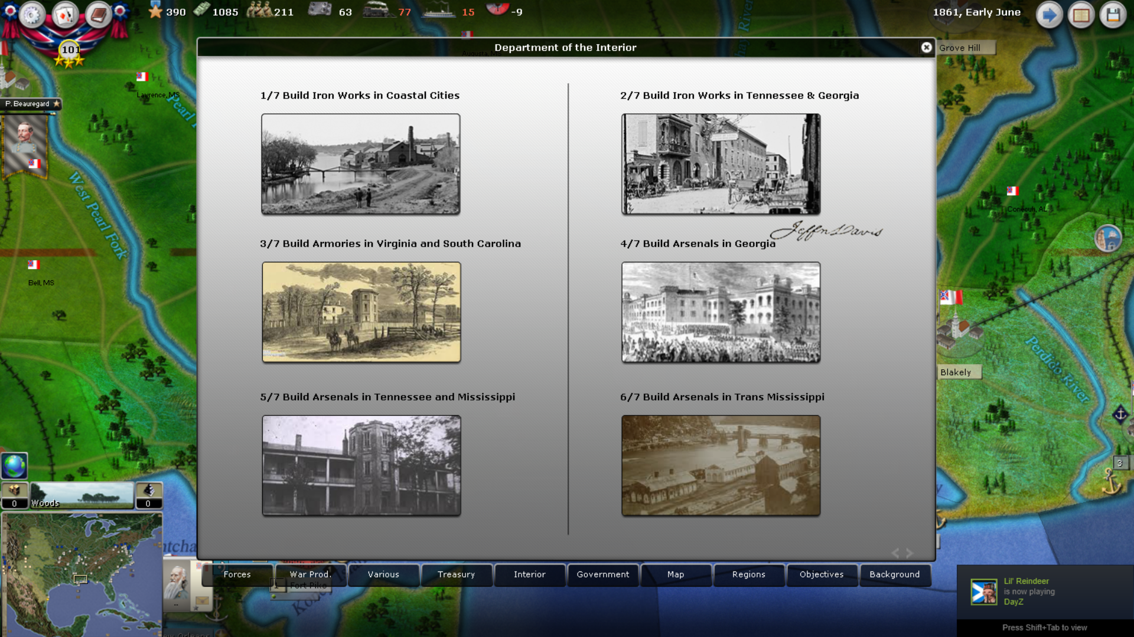Open the gear options menu
This screenshot has height=637, width=1134.
(32, 15)
